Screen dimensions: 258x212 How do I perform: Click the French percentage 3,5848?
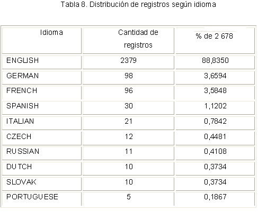tap(215, 90)
